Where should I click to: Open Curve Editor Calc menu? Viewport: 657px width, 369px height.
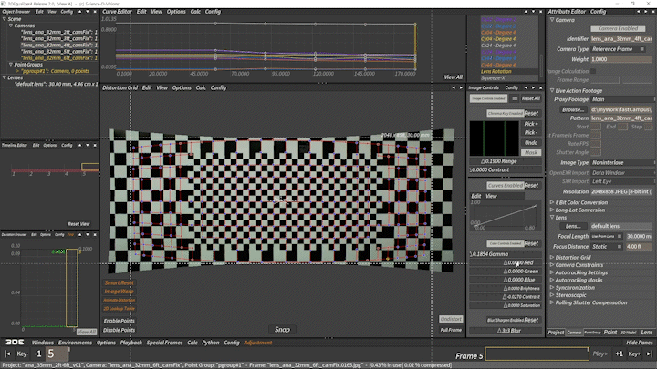pos(195,12)
